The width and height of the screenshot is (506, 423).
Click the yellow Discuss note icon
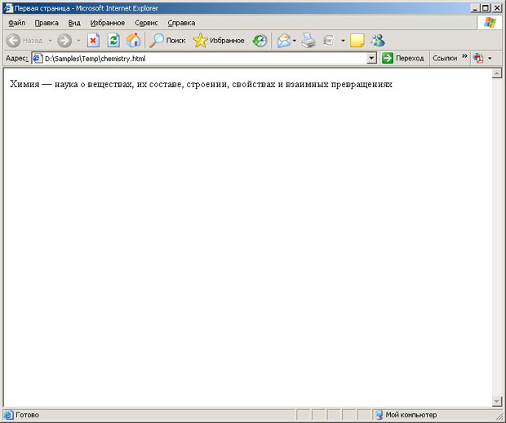tap(357, 41)
